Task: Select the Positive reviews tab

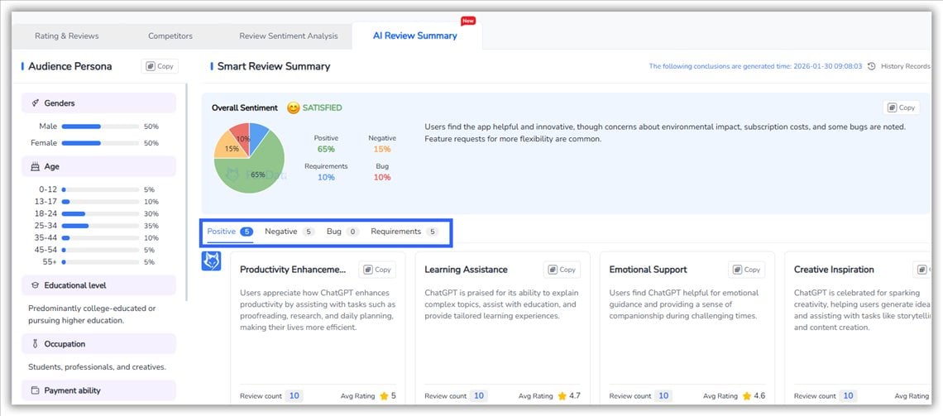Action: 230,232
